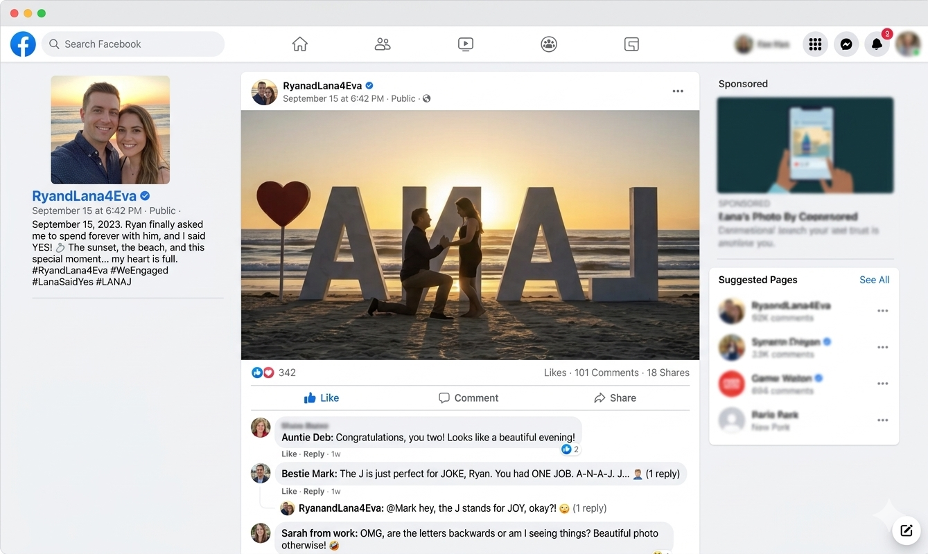This screenshot has width=928, height=554.
Task: Like the engagement photo post
Action: pyautogui.click(x=321, y=397)
